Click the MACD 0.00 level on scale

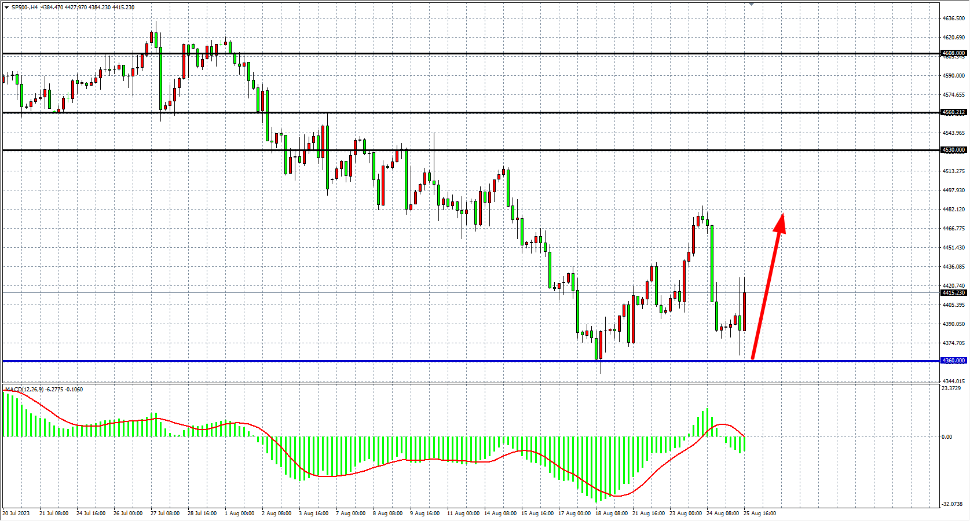click(947, 437)
